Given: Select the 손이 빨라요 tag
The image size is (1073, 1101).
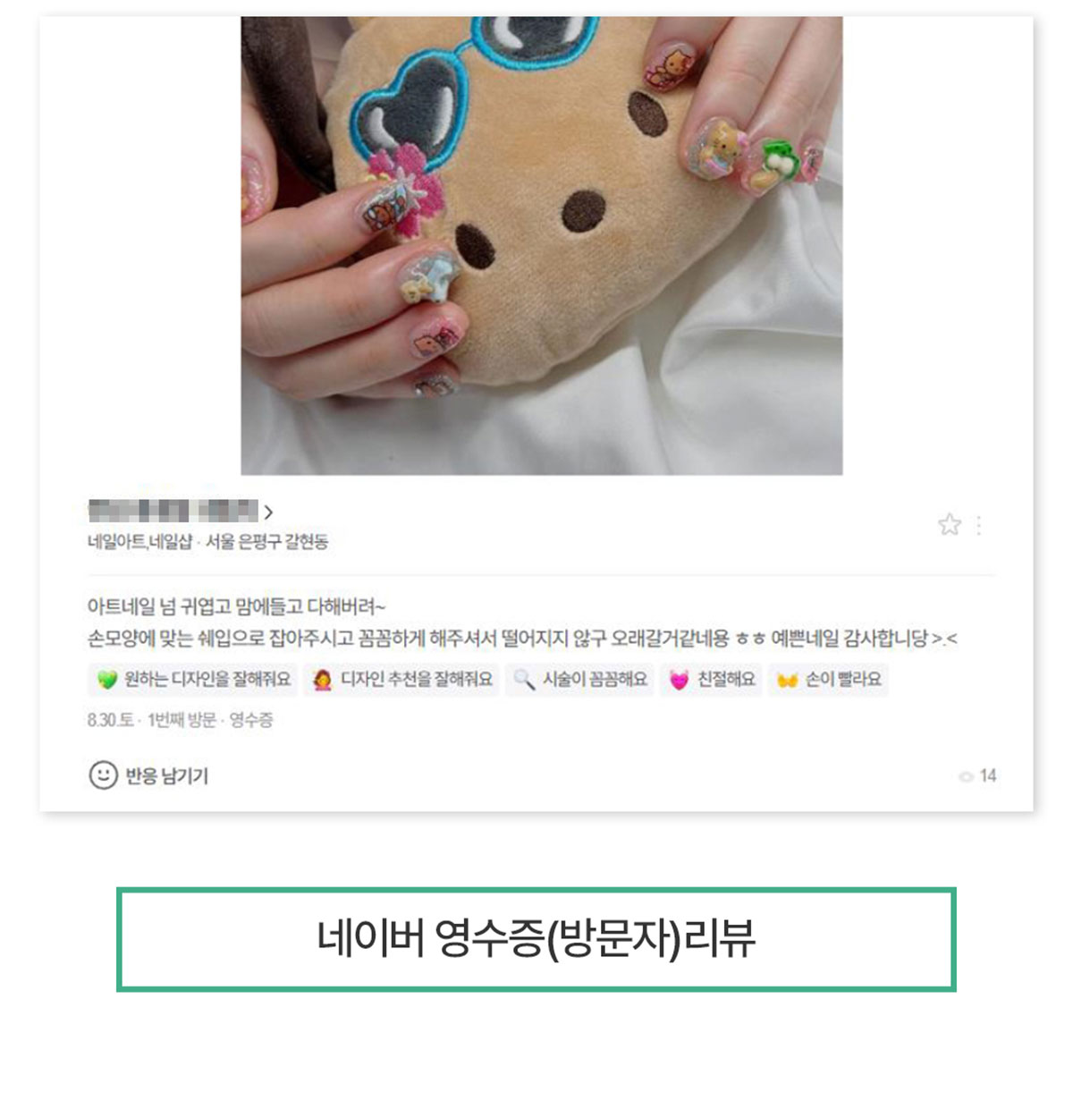Looking at the screenshot, I should coord(828,680).
